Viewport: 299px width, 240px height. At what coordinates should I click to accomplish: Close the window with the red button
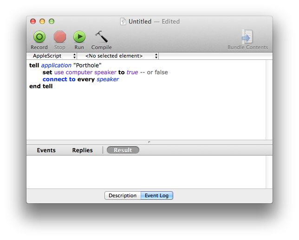pyautogui.click(x=33, y=21)
